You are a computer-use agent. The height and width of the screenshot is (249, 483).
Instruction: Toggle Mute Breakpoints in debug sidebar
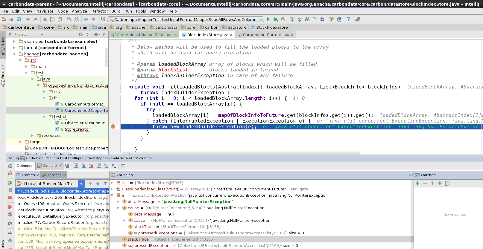pos(10,214)
